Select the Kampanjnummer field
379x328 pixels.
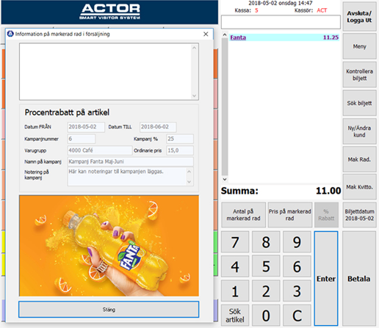(x=82, y=139)
